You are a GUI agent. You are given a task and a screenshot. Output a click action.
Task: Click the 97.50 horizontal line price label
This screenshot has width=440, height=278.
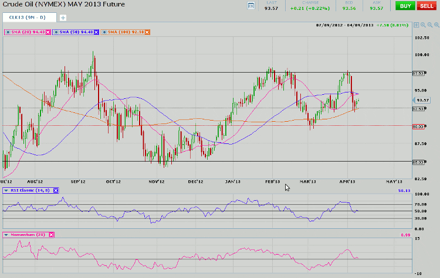[x=418, y=73]
